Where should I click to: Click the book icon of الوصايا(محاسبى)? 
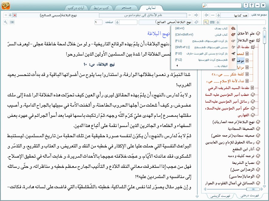pyautogui.click(x=258, y=176)
